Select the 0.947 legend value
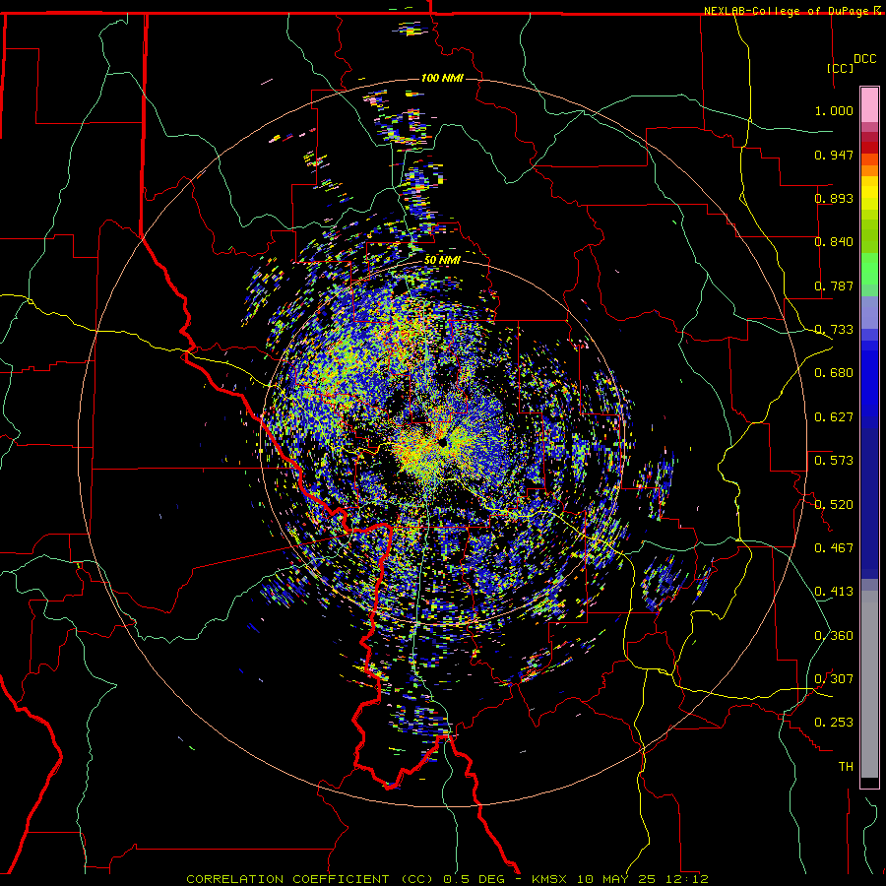Screen dimensions: 886x886 [834, 155]
